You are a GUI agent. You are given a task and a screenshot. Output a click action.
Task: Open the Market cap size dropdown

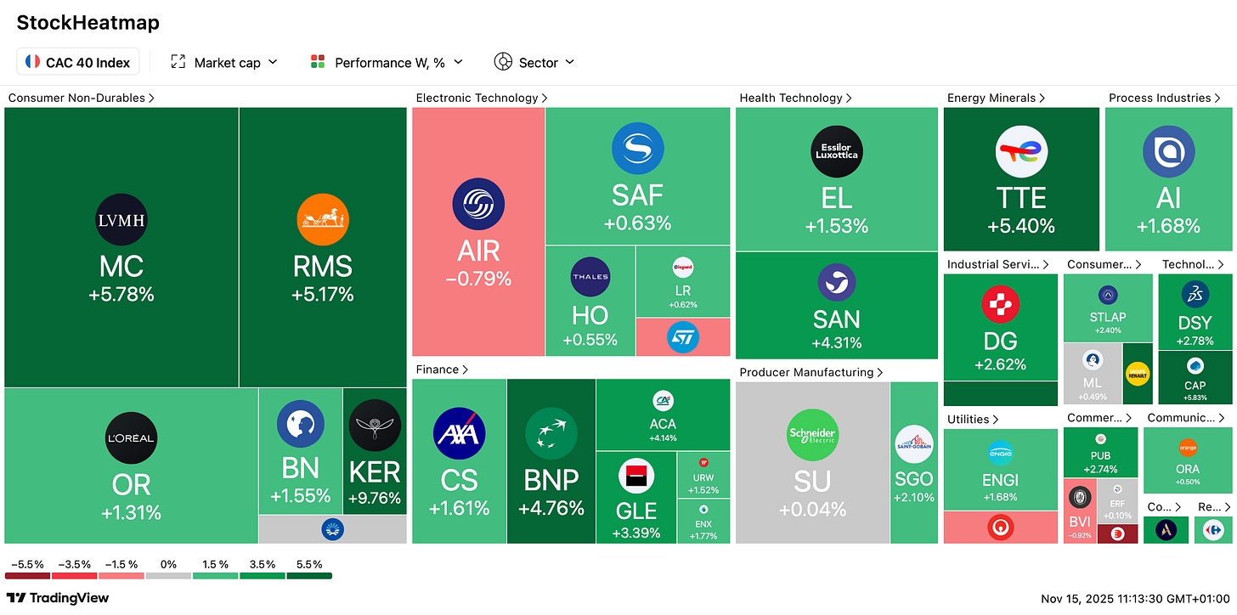coord(224,62)
